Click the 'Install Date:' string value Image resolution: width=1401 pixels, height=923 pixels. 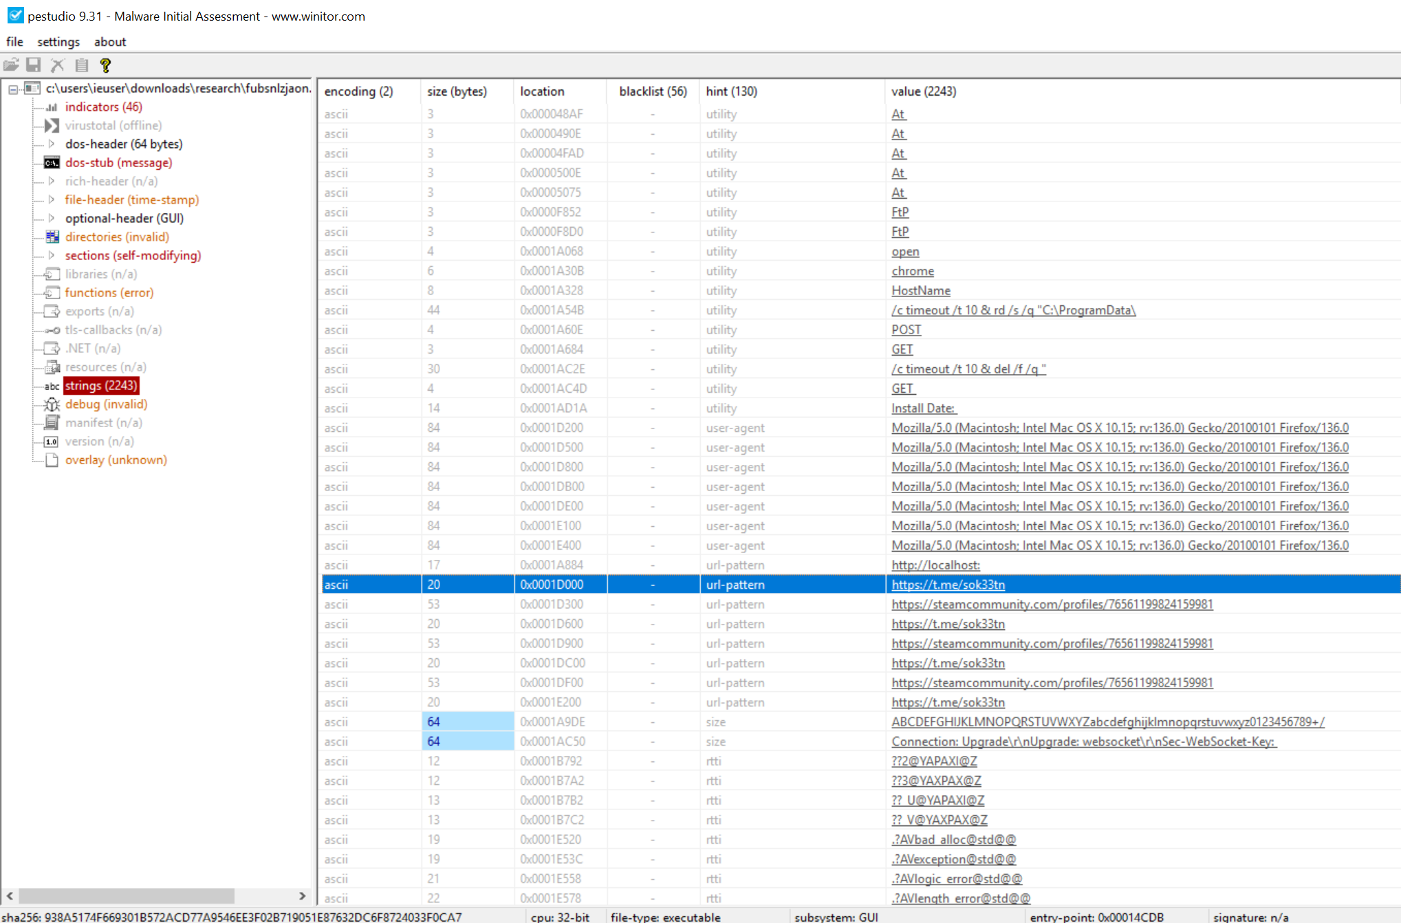coord(924,409)
